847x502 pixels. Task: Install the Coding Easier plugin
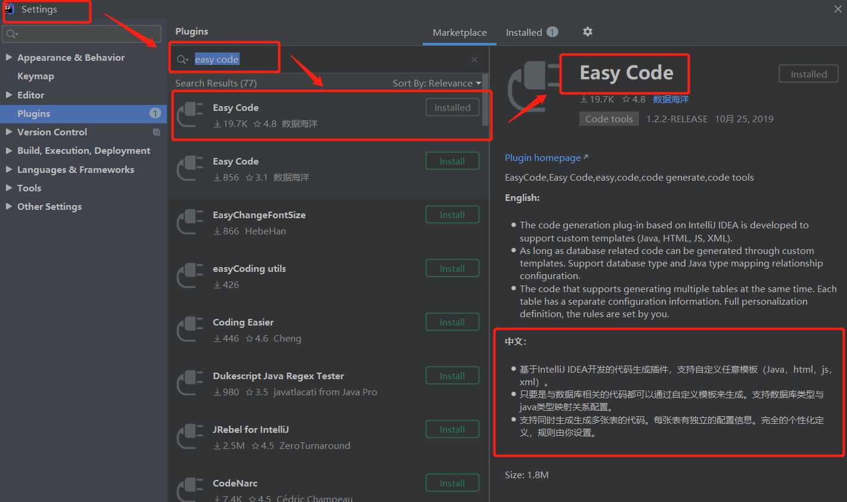click(x=452, y=322)
